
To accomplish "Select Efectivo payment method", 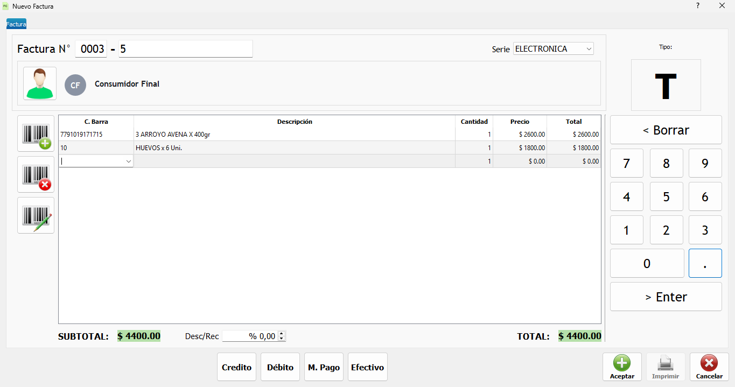I will tap(367, 367).
